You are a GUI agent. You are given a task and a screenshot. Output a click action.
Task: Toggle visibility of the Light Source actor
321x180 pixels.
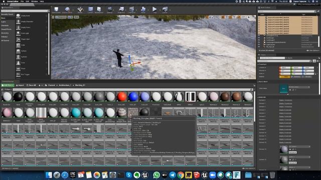pos(259,44)
